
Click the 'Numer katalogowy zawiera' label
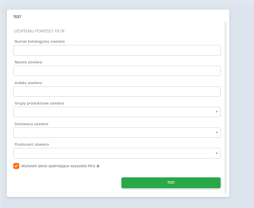(39, 41)
